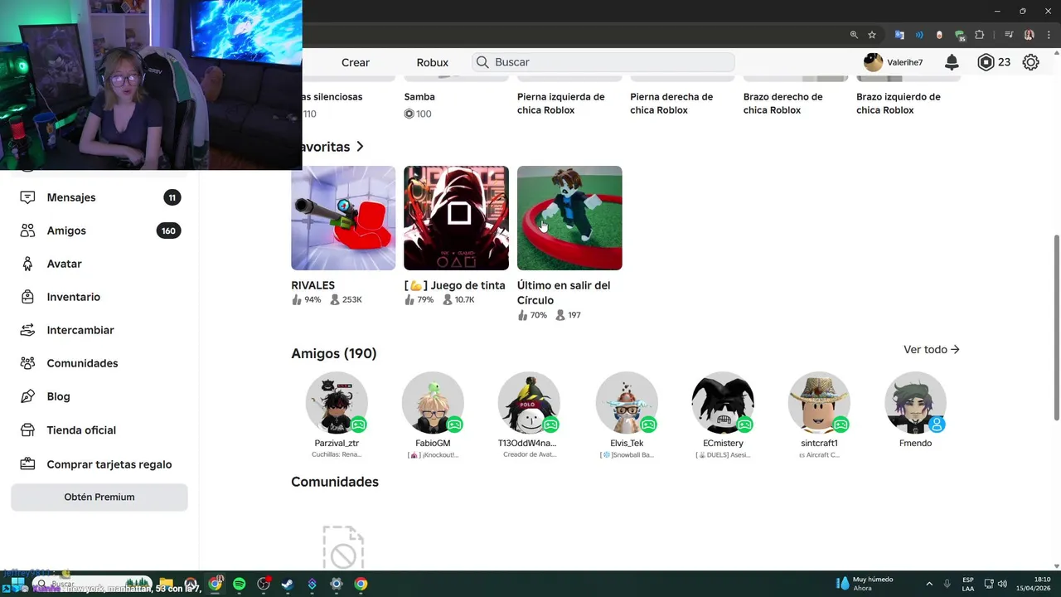The width and height of the screenshot is (1061, 597).
Task: Open Spotify from the taskbar
Action: (x=240, y=584)
